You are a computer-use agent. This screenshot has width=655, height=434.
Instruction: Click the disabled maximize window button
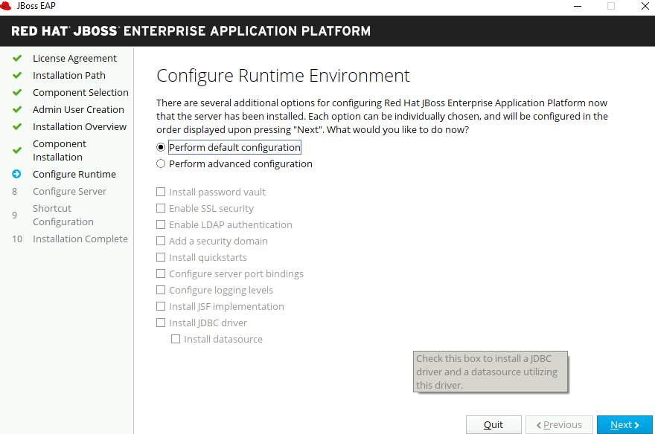pos(611,6)
